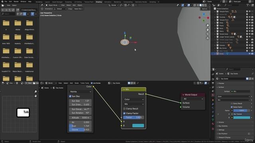Hide the Camera collection with its eye icon
Viewport: 255px width, 143px height.
point(249,45)
